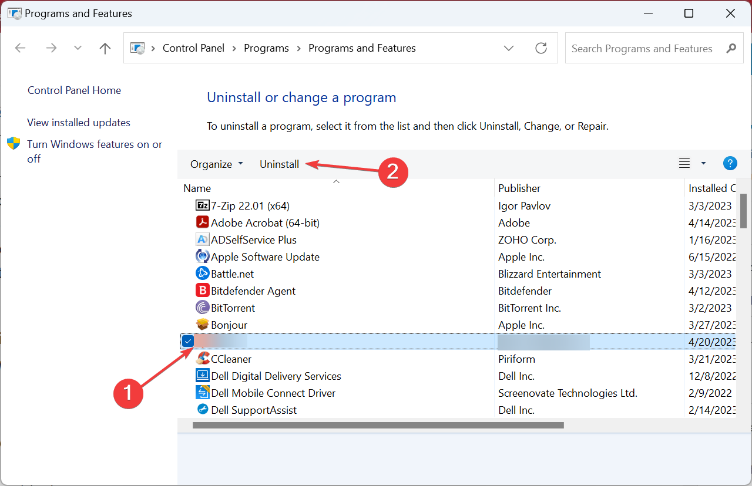
Task: Open View installed updates link
Action: click(79, 123)
